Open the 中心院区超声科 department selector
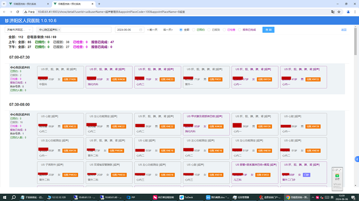 pyautogui.click(x=85, y=30)
